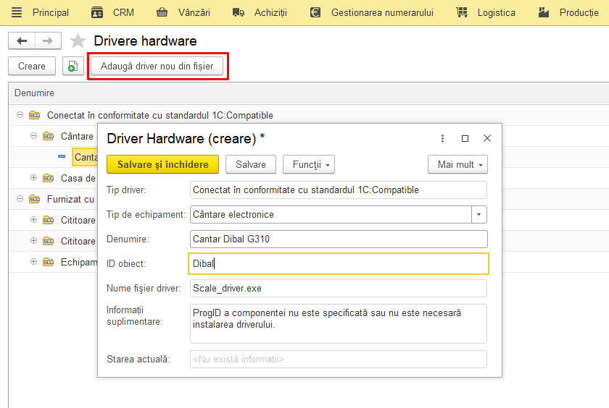Click folder icon of Furnizat cu row
The height and width of the screenshot is (408, 609).
coord(35,199)
